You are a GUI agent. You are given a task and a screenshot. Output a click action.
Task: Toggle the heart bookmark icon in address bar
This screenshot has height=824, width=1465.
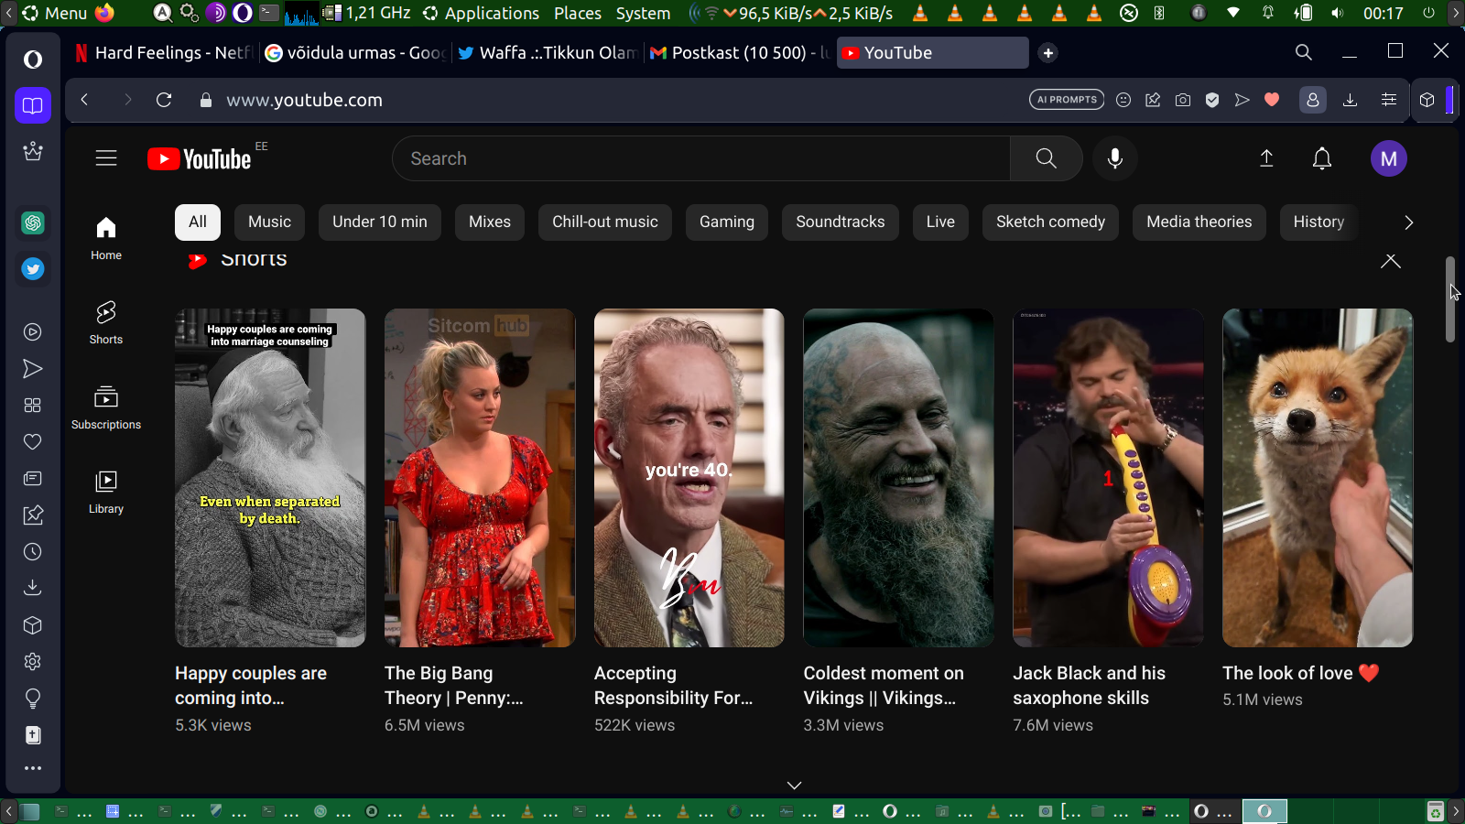pyautogui.click(x=1272, y=100)
